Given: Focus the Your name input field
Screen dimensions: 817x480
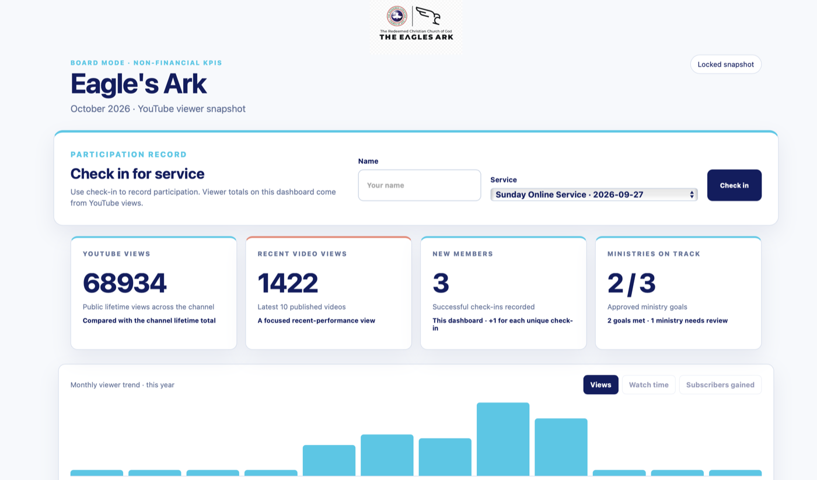Looking at the screenshot, I should point(419,185).
